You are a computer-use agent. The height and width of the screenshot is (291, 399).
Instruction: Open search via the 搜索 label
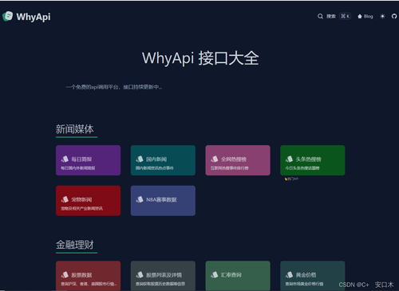pos(331,17)
